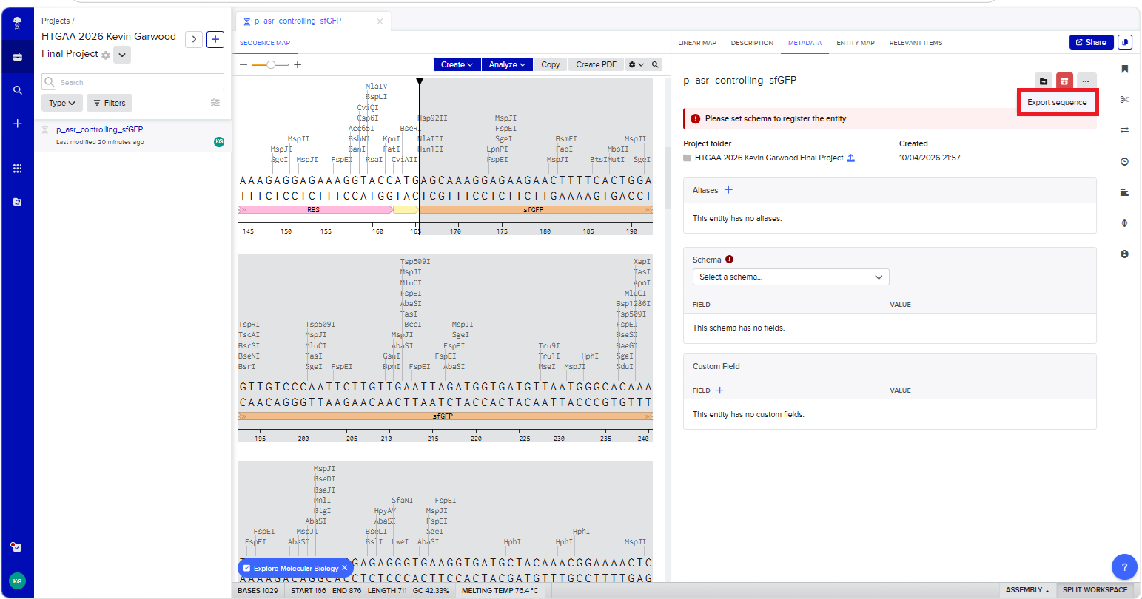Expand the right arrow next to project name

(x=194, y=39)
